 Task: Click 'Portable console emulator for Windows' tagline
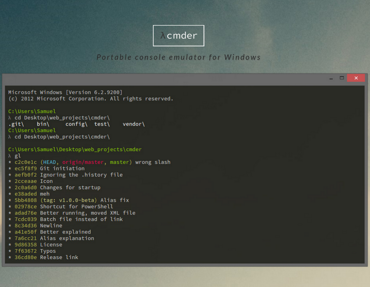pyautogui.click(x=179, y=57)
